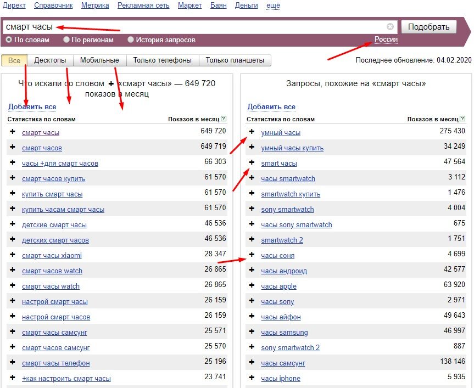Click 'Добавить все' in similar queries panel
This screenshot has height=388, width=474.
coord(271,107)
